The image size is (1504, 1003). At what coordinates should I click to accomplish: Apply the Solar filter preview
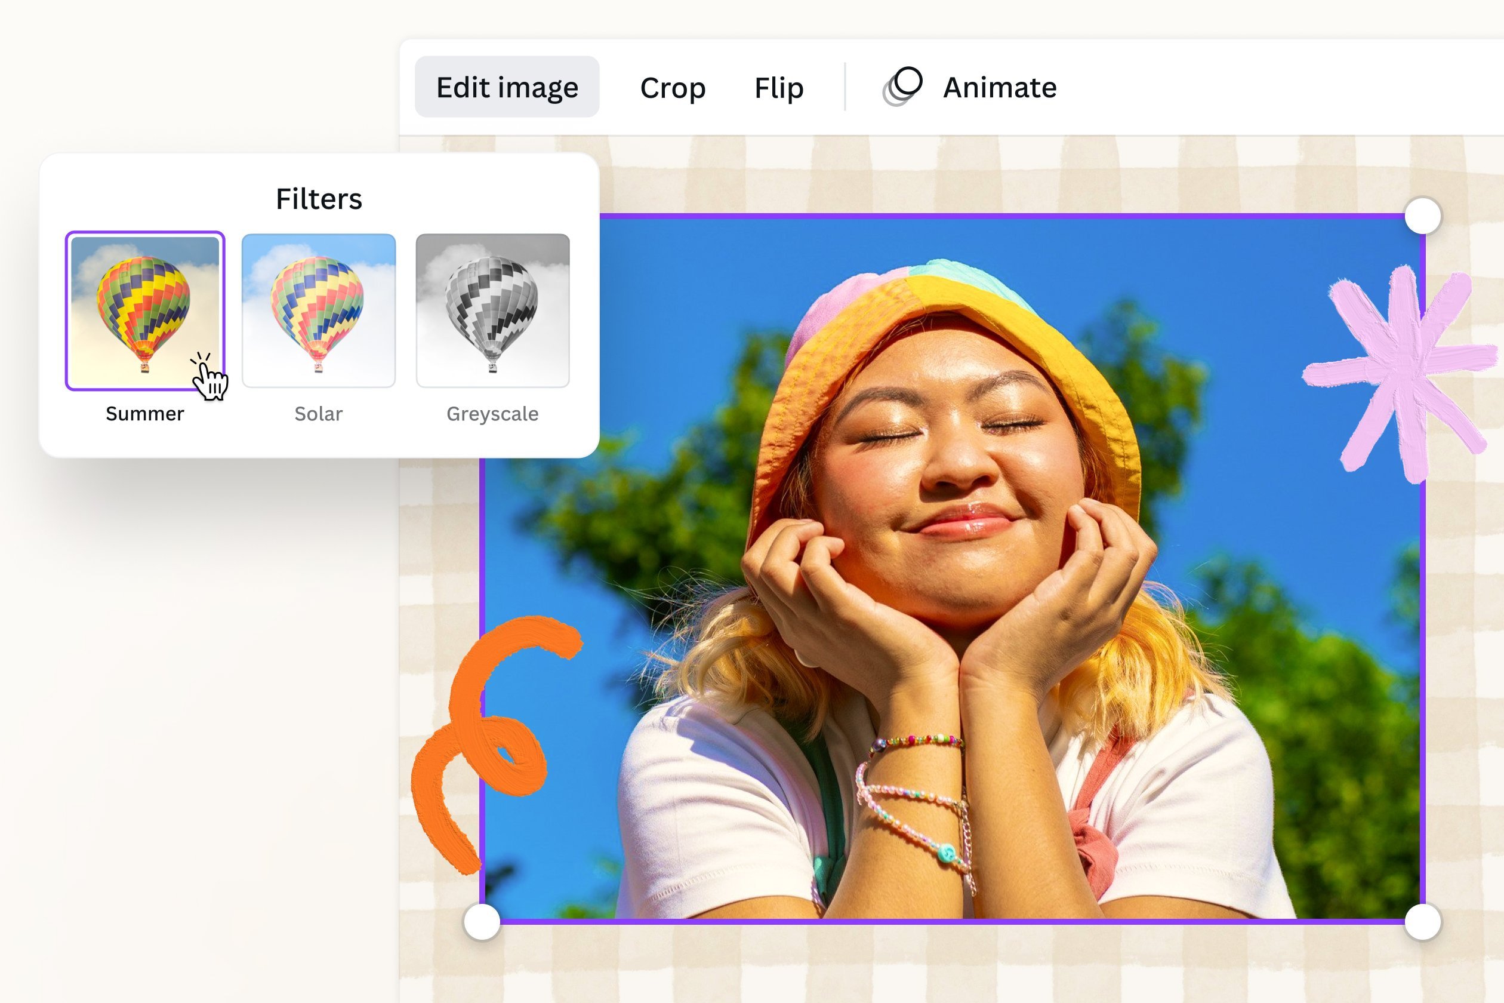tap(319, 310)
